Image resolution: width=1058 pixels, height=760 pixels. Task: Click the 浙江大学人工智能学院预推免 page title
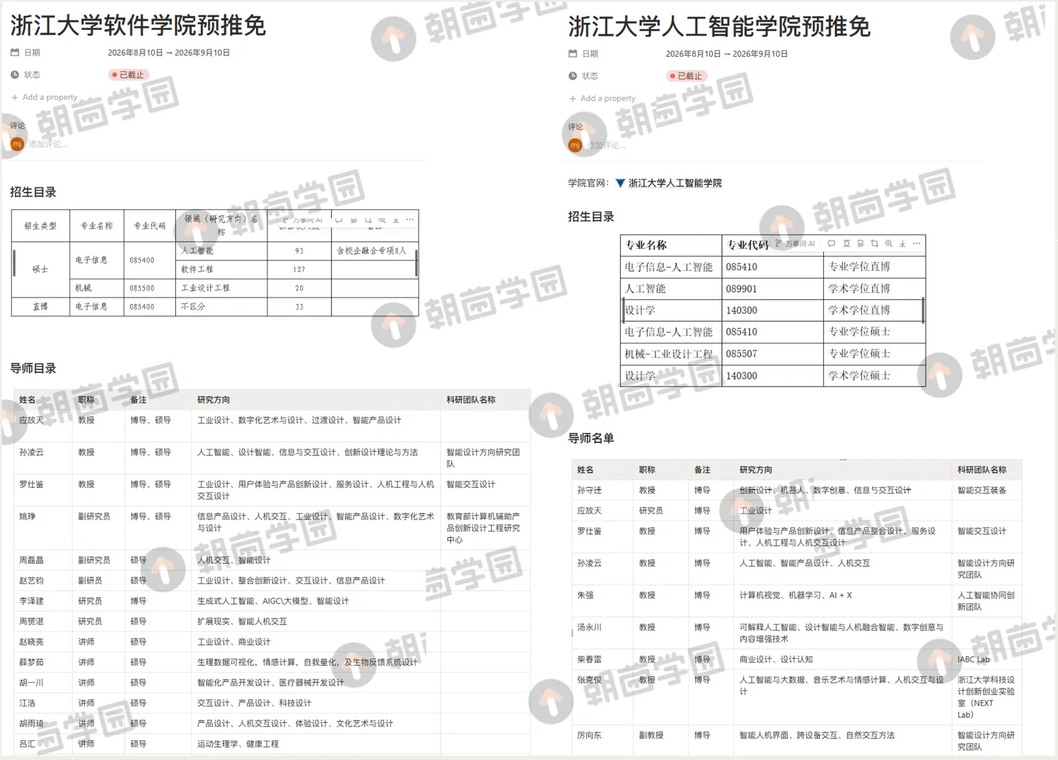(x=719, y=27)
